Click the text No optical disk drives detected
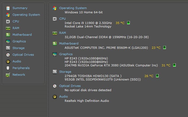 (88, 90)
